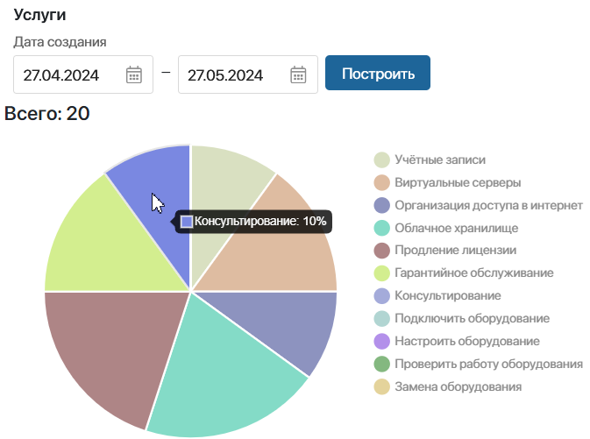
Task: Toggle Консультирование legend color marker
Action: 381,296
